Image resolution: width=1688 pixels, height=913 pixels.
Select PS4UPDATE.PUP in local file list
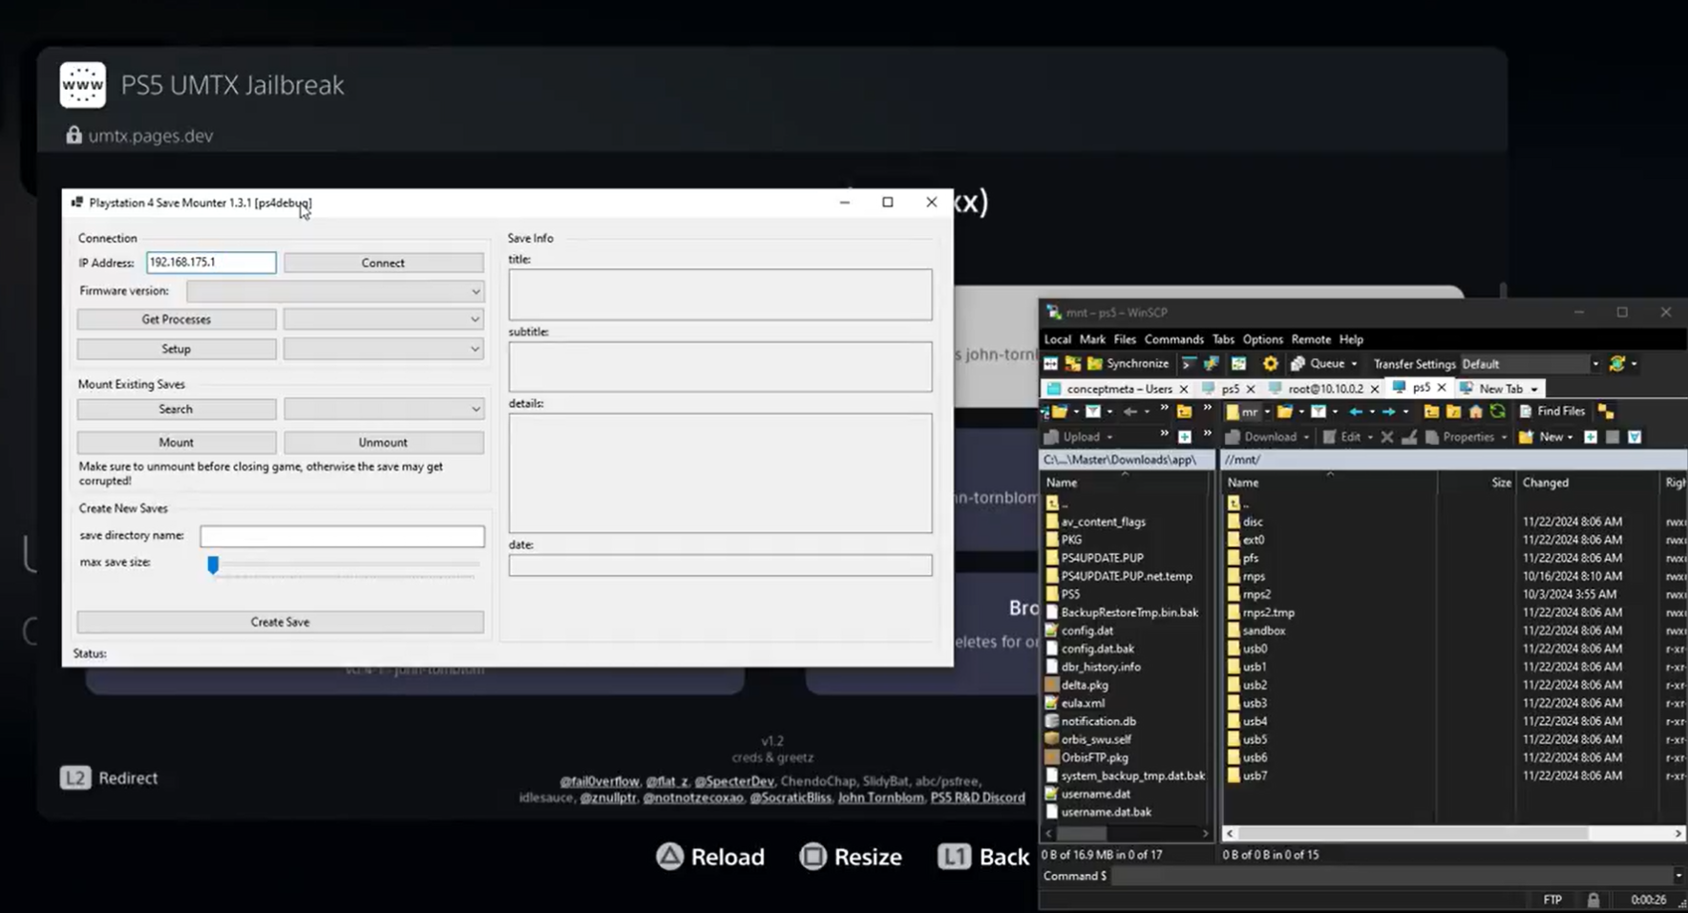(x=1102, y=558)
